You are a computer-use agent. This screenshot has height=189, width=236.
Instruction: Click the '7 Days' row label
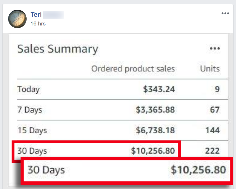click(x=29, y=109)
